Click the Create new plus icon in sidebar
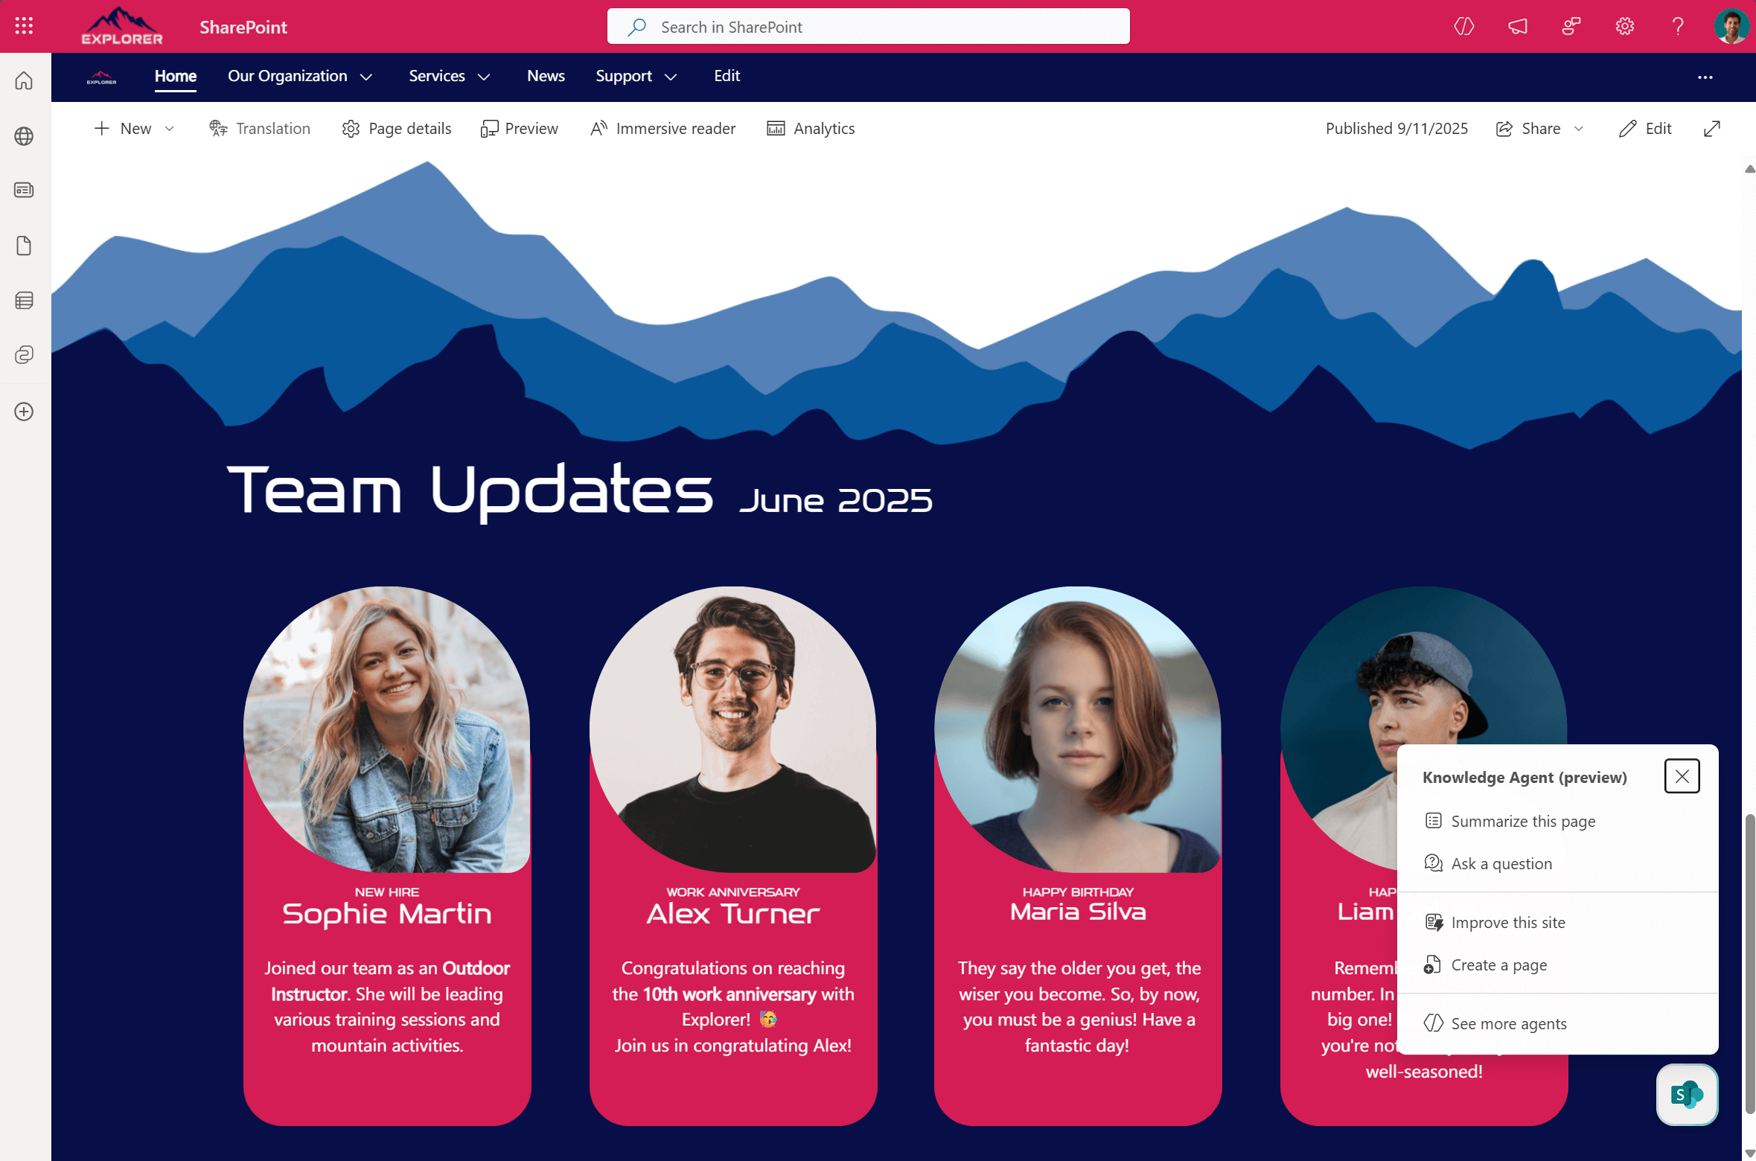 point(24,411)
